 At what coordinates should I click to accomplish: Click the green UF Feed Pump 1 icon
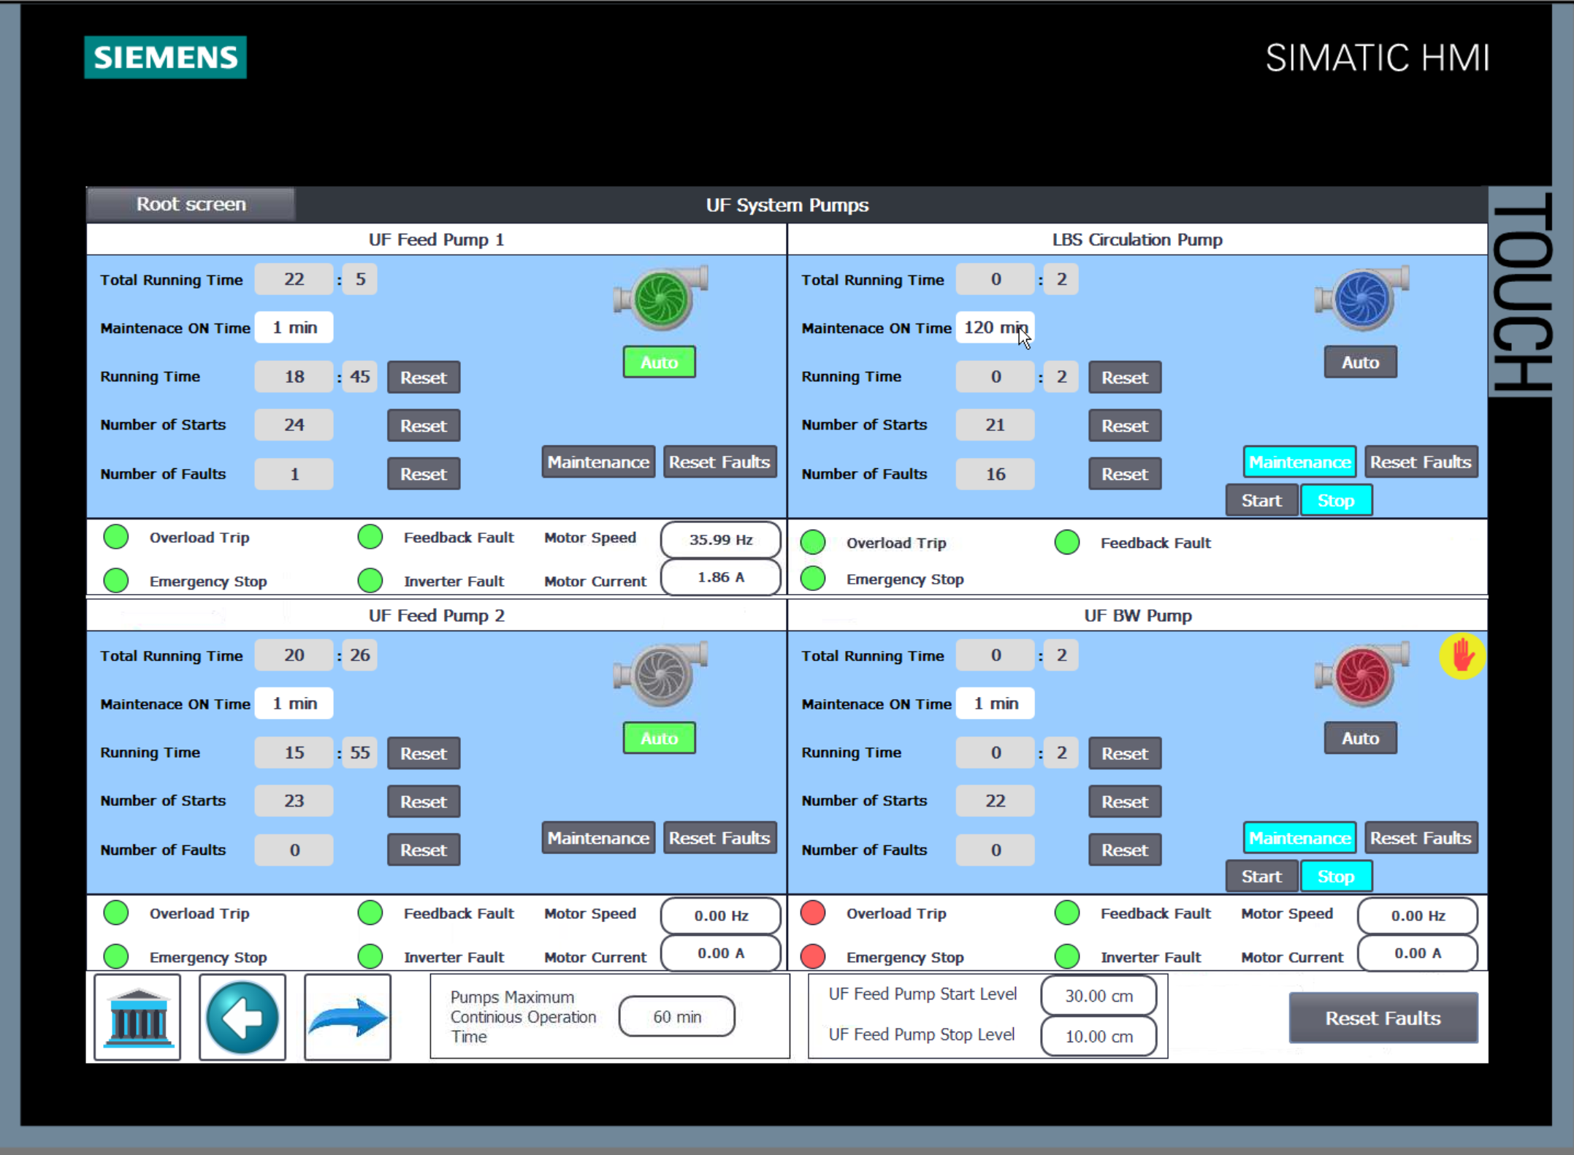point(661,300)
